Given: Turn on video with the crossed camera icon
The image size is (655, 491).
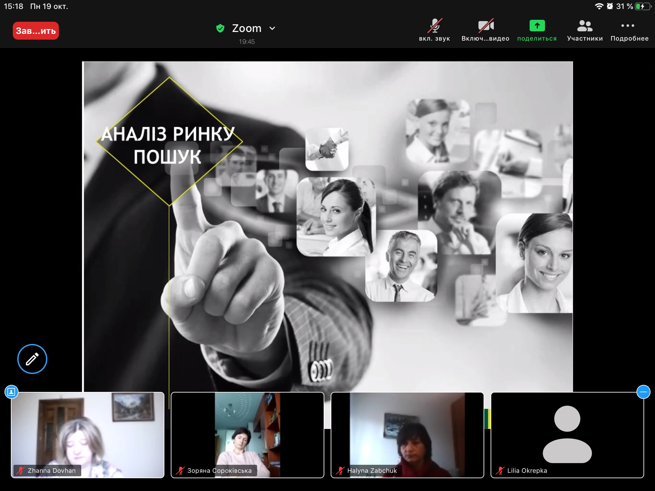Looking at the screenshot, I should click(x=486, y=26).
